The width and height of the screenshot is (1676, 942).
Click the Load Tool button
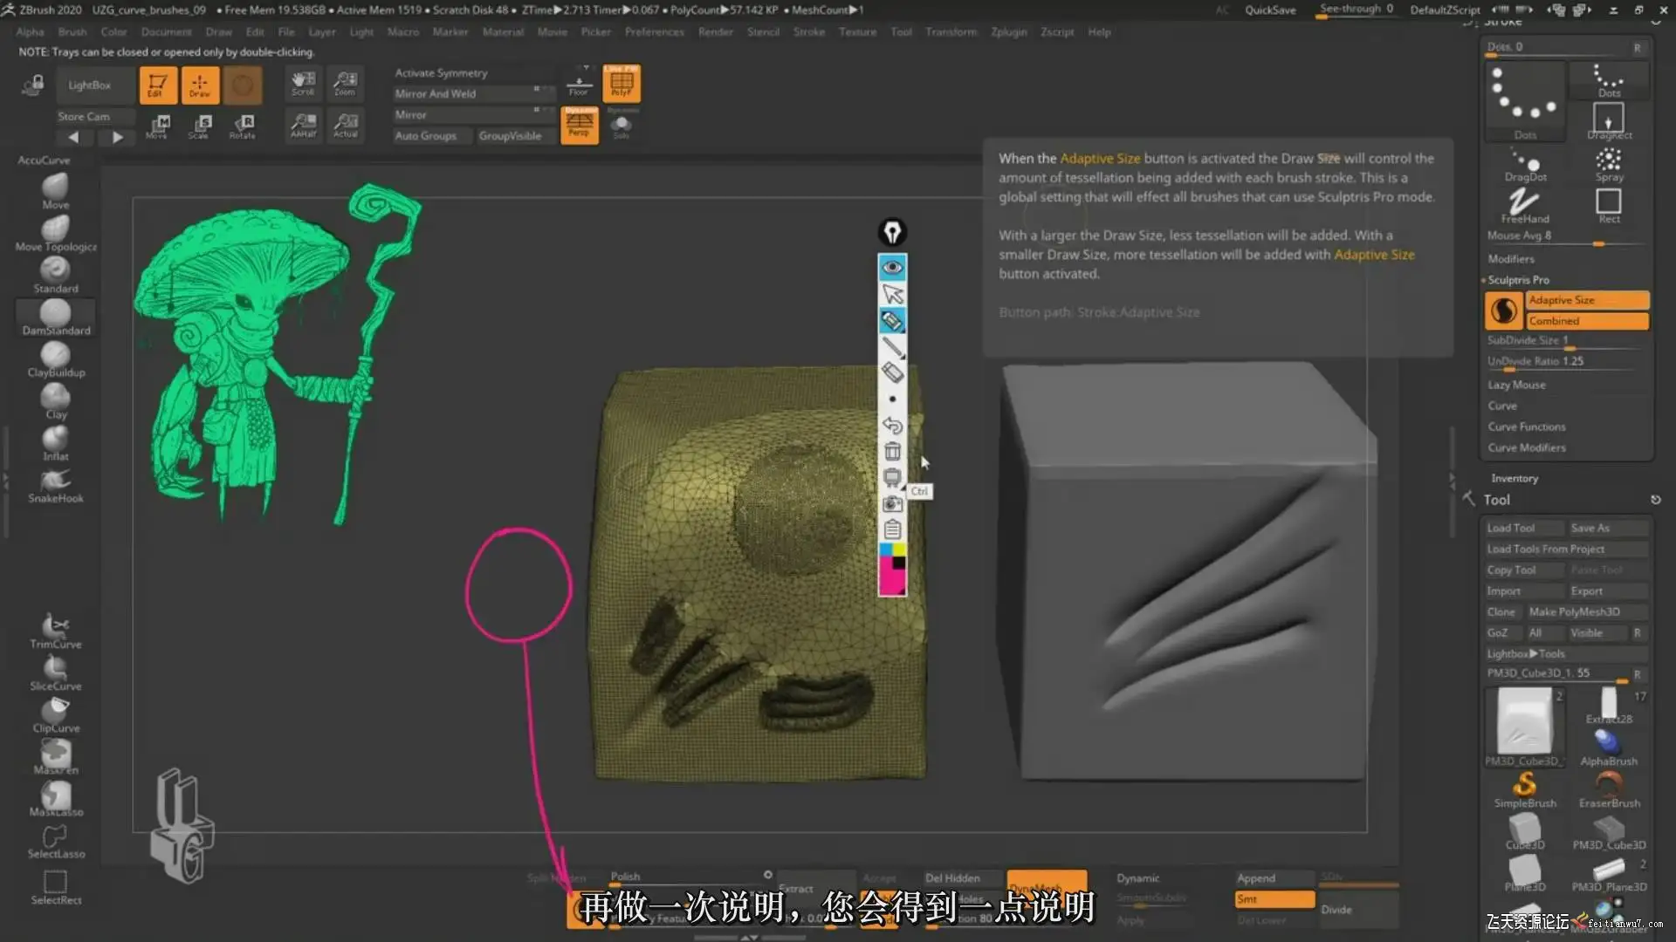(1511, 528)
